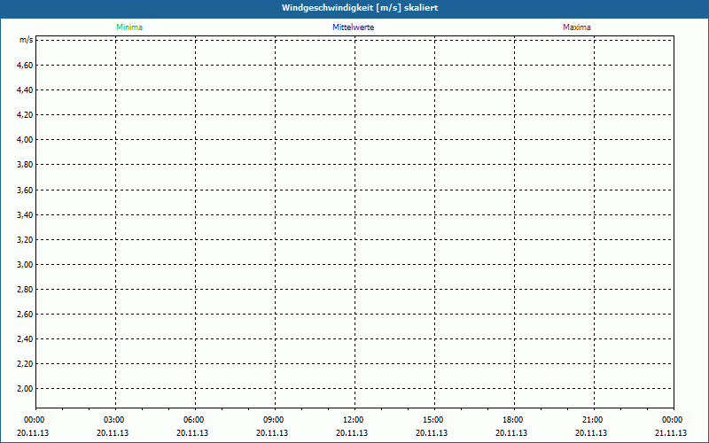Click the 2,00 y-axis value
This screenshot has height=443, width=709.
click(x=24, y=389)
